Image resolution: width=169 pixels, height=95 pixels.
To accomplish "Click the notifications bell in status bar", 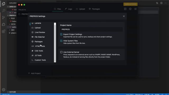I will coord(166,94).
